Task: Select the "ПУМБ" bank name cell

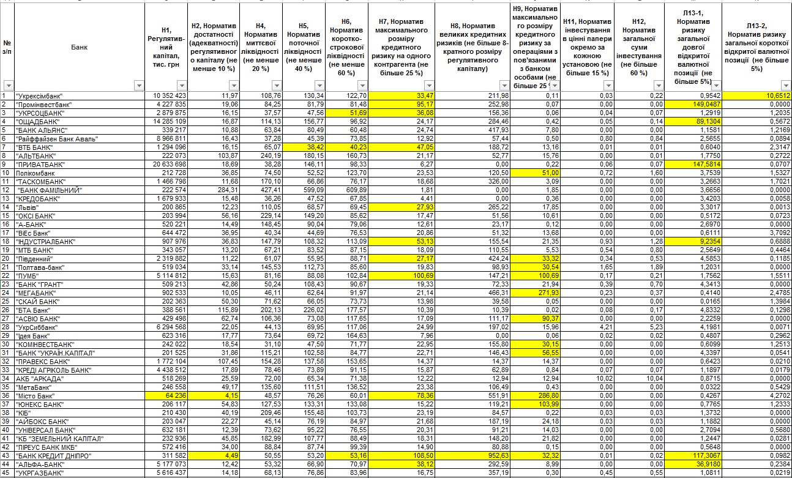Action: tap(79, 276)
